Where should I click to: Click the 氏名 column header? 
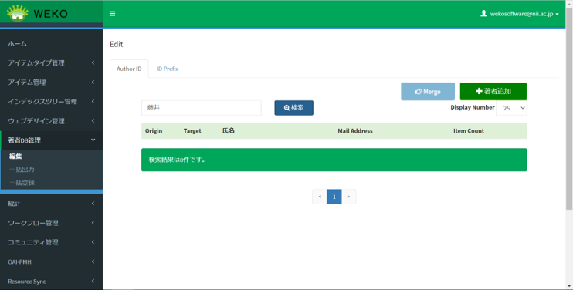coord(229,130)
